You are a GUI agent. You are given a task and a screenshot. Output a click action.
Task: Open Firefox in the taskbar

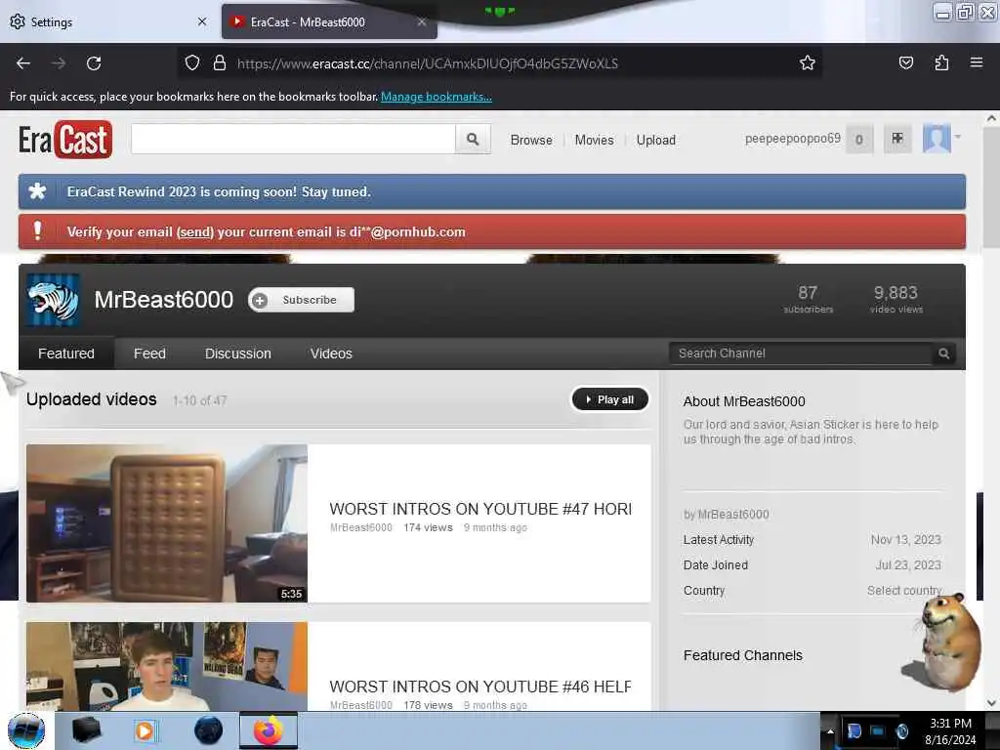[269, 730]
